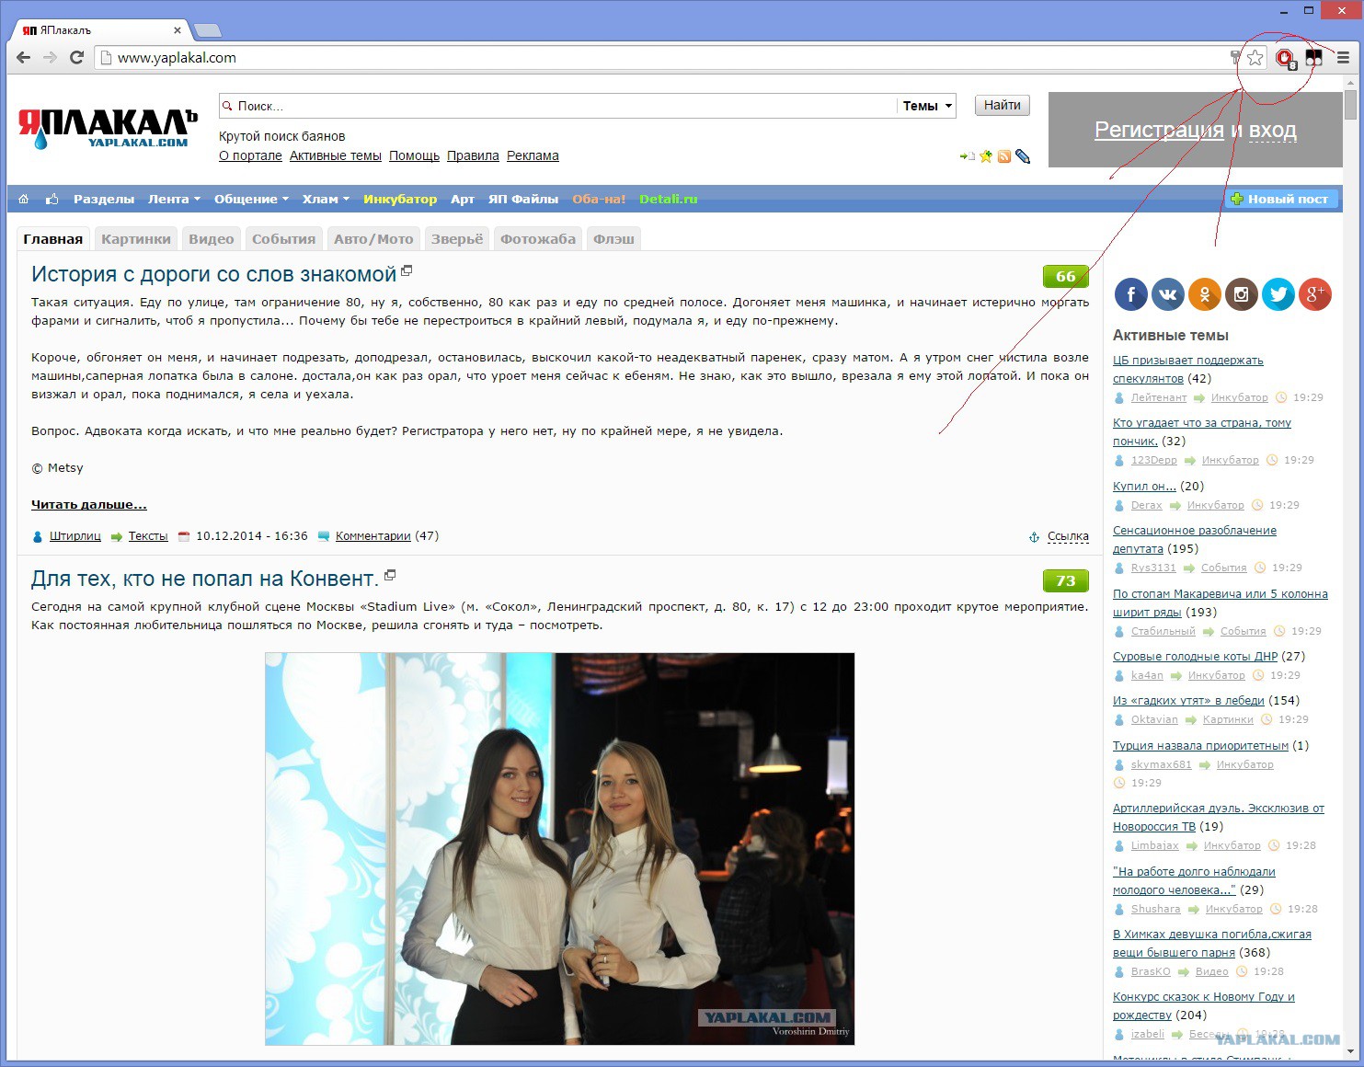1364x1067 pixels.
Task: Click the blue pencil icon near search
Action: [1023, 156]
